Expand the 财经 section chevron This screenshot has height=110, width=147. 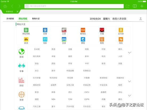point(129,81)
